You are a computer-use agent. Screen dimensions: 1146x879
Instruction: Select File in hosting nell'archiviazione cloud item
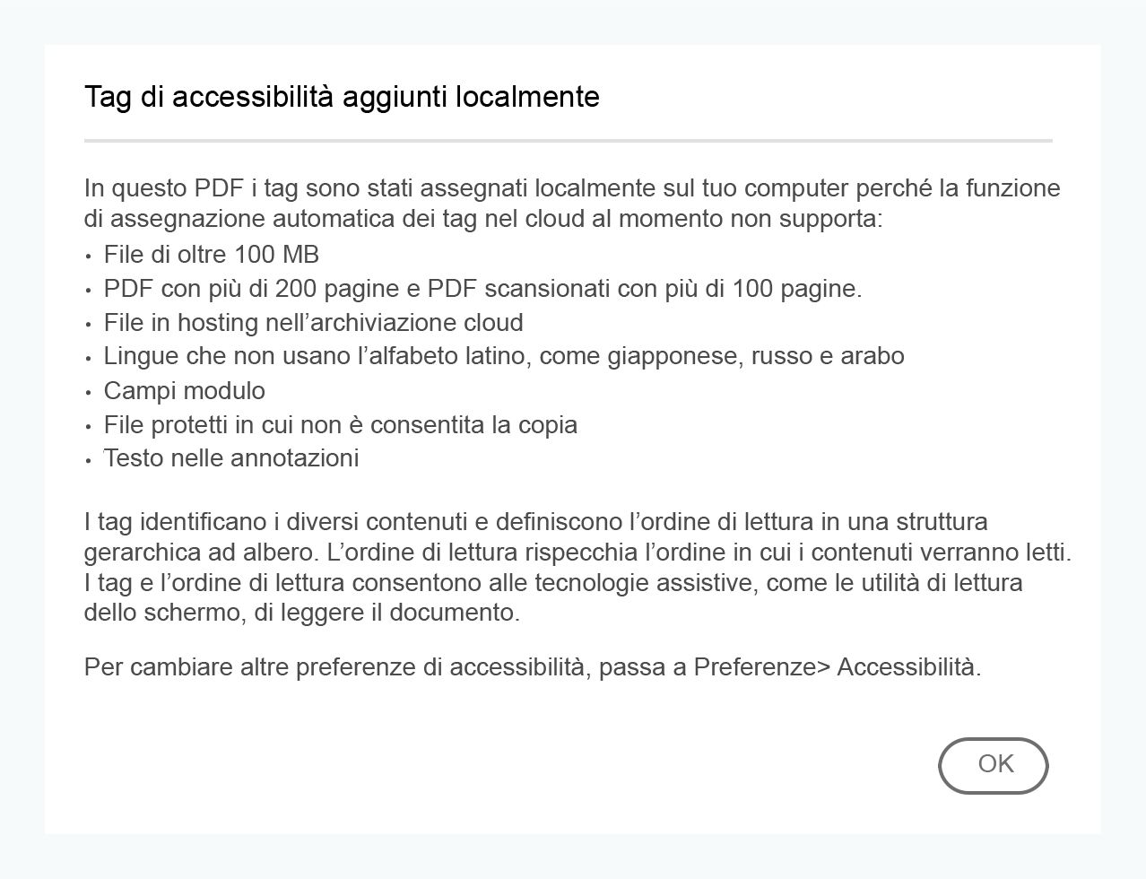314,322
